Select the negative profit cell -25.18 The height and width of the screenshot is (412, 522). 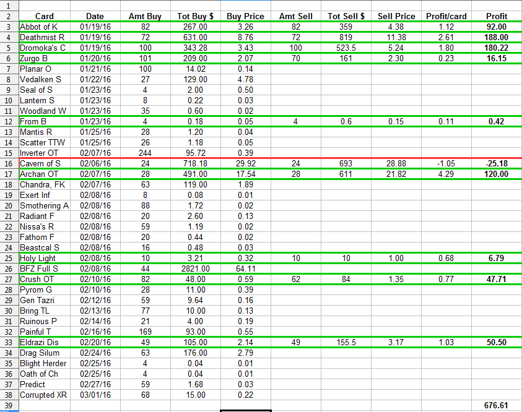point(496,163)
